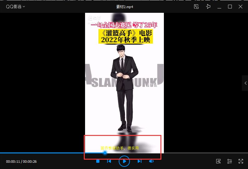Open the video toolbox icon
The width and height of the screenshot is (248, 169).
point(218,161)
